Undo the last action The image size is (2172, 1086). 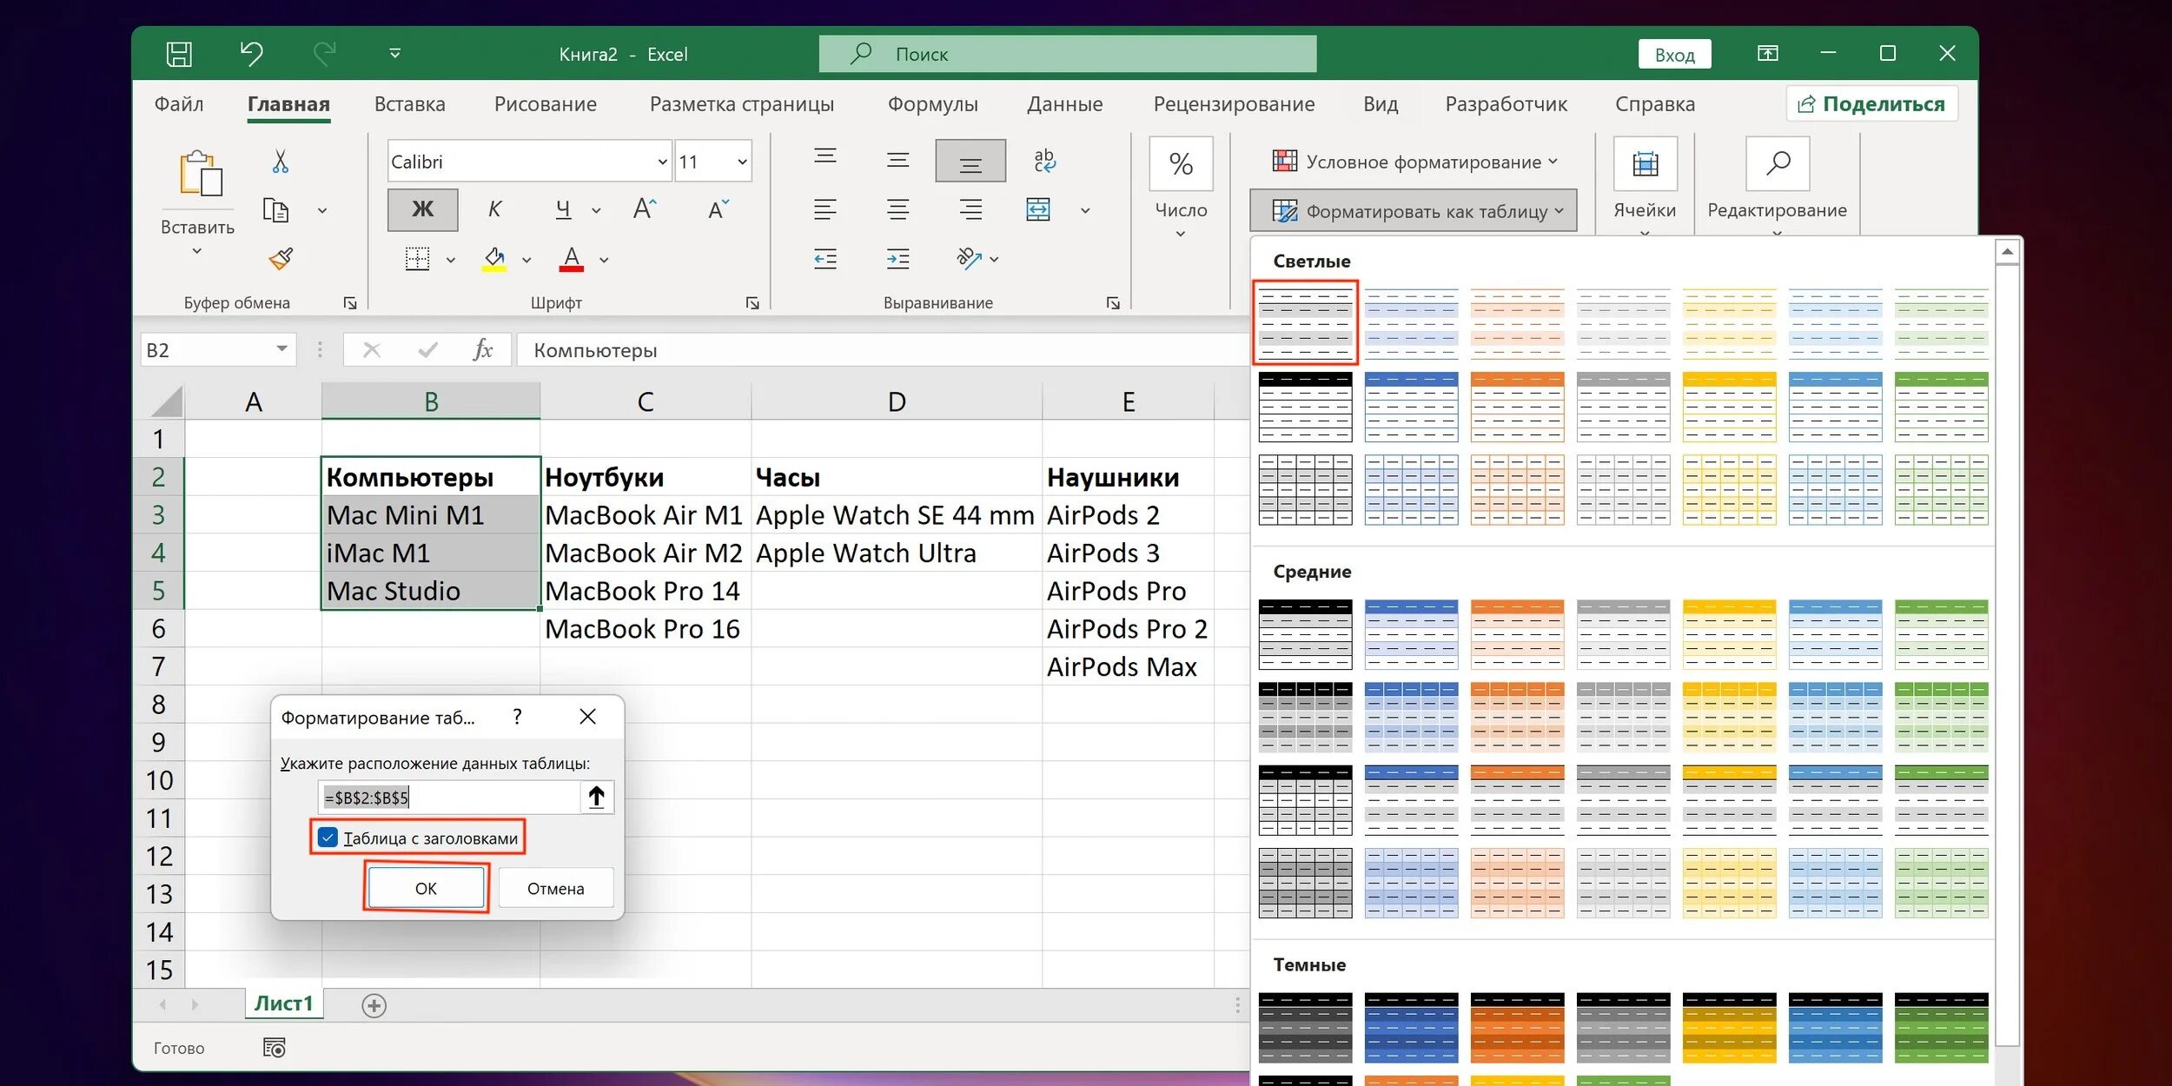[x=251, y=54]
